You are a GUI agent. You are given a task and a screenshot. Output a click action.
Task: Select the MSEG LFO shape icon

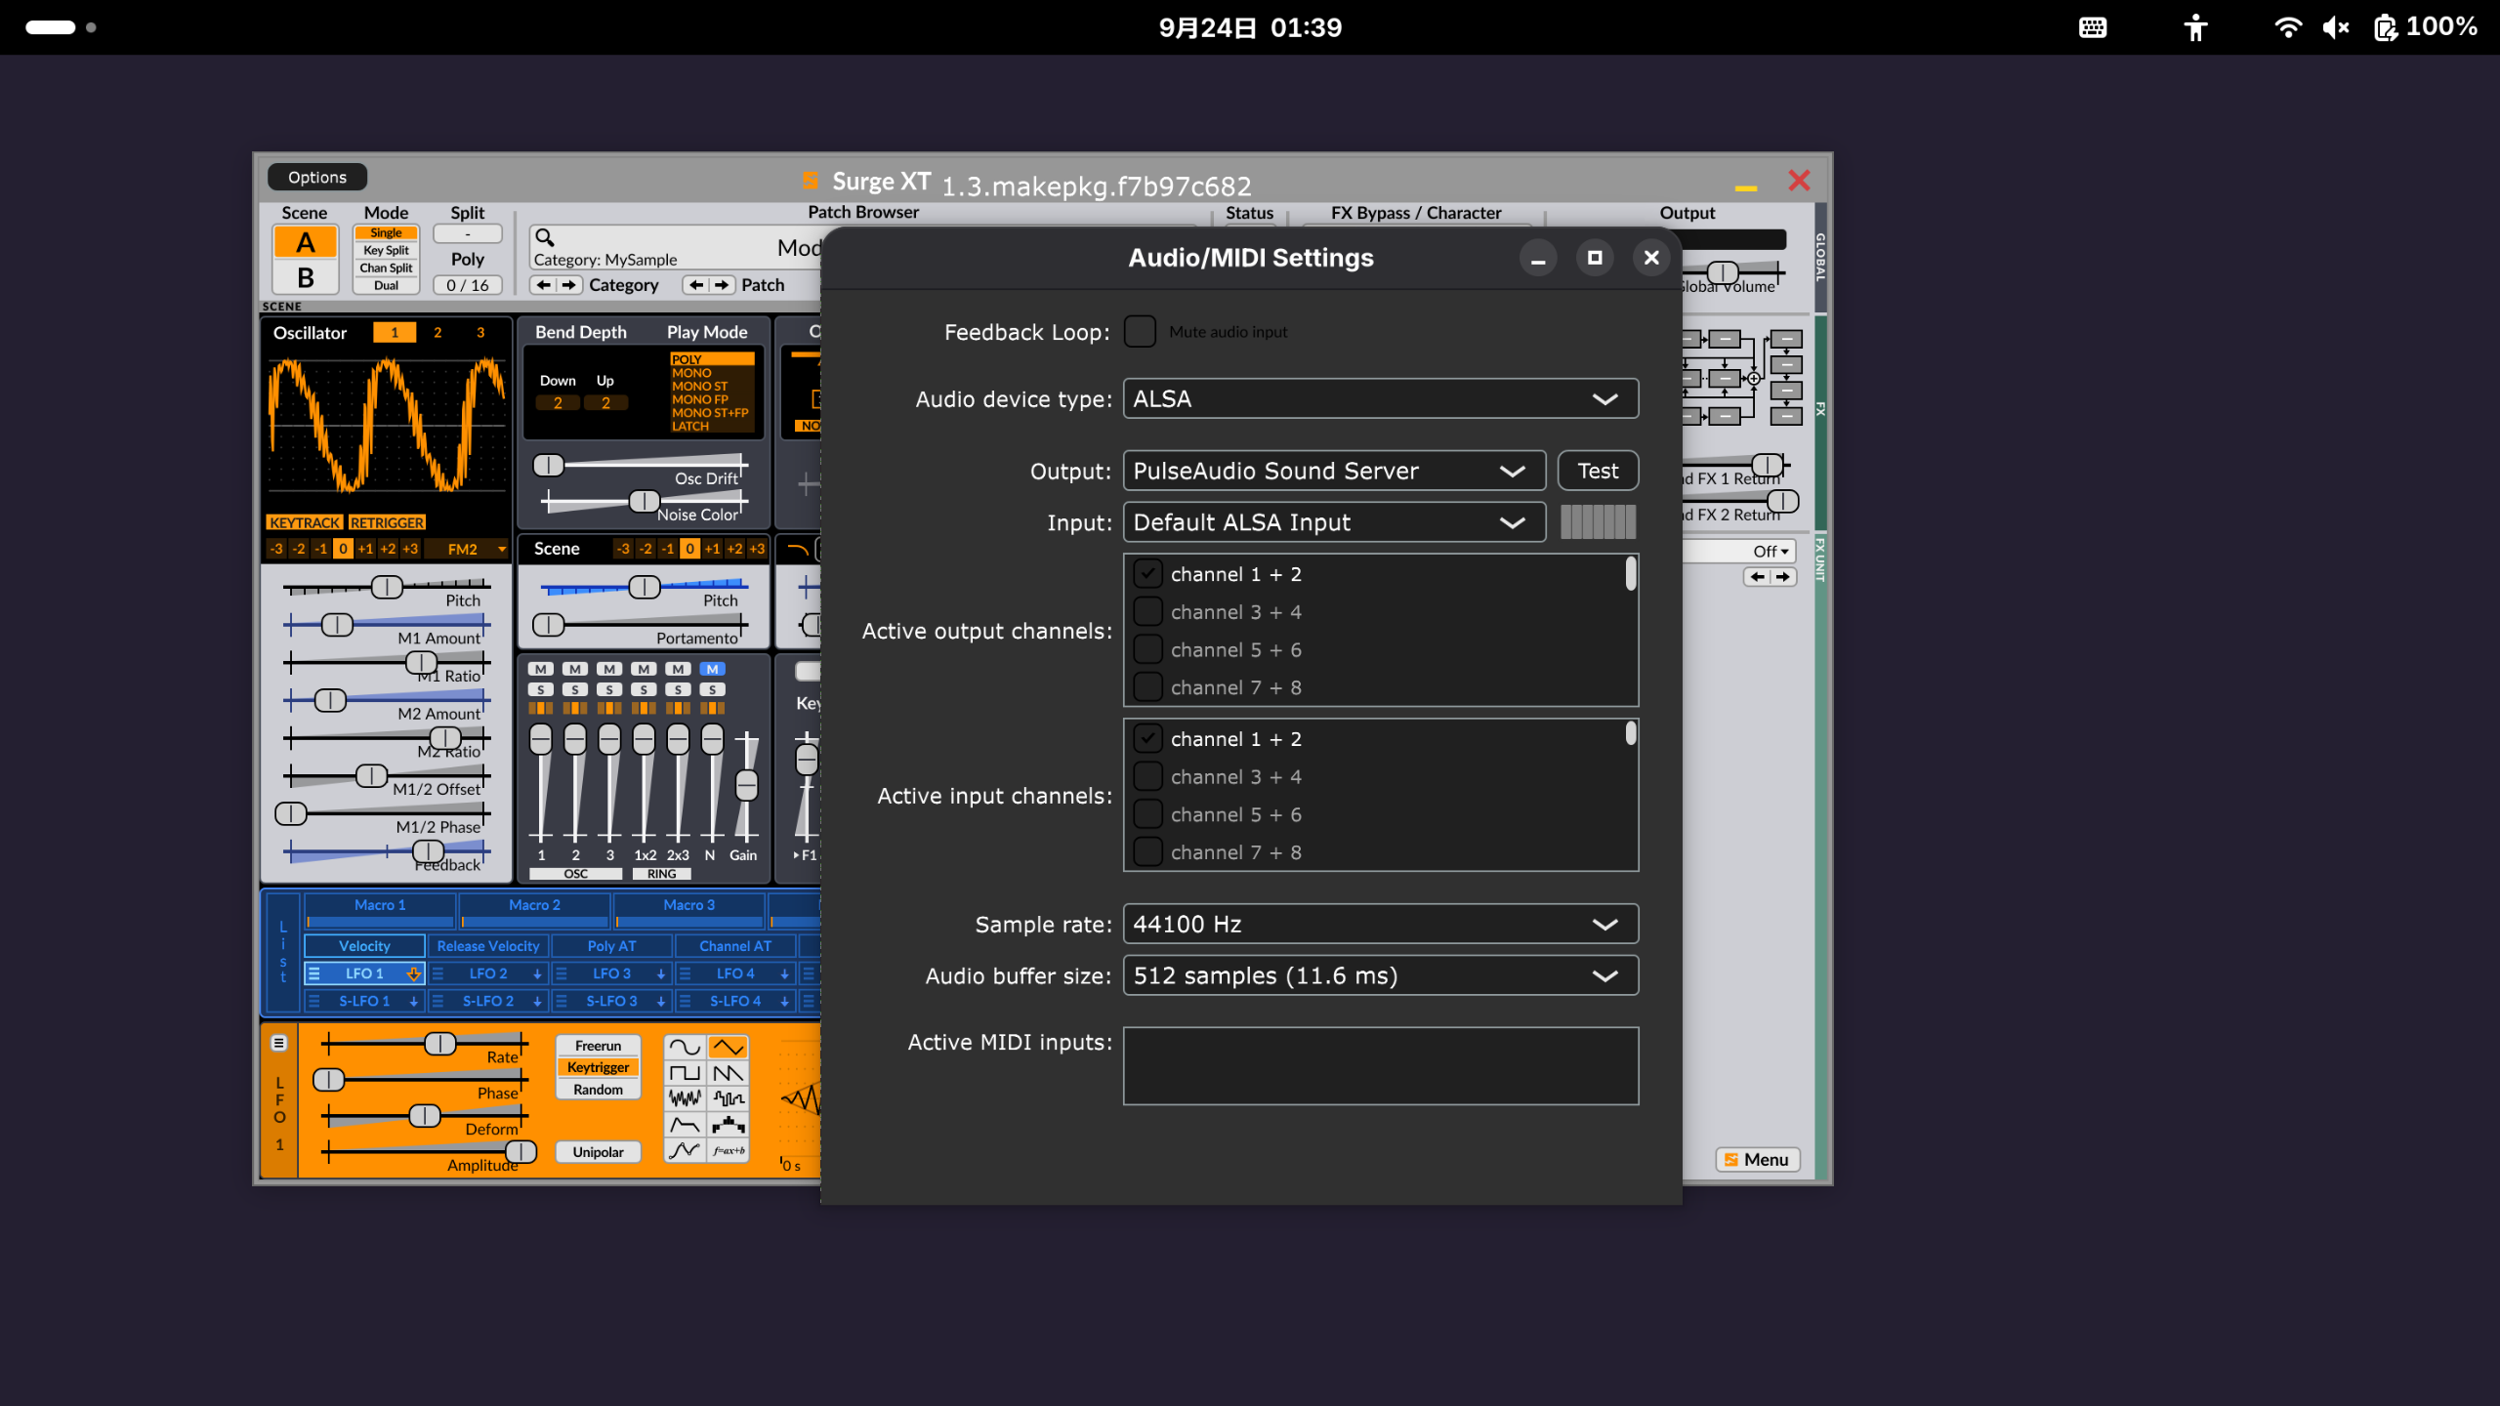click(685, 1150)
